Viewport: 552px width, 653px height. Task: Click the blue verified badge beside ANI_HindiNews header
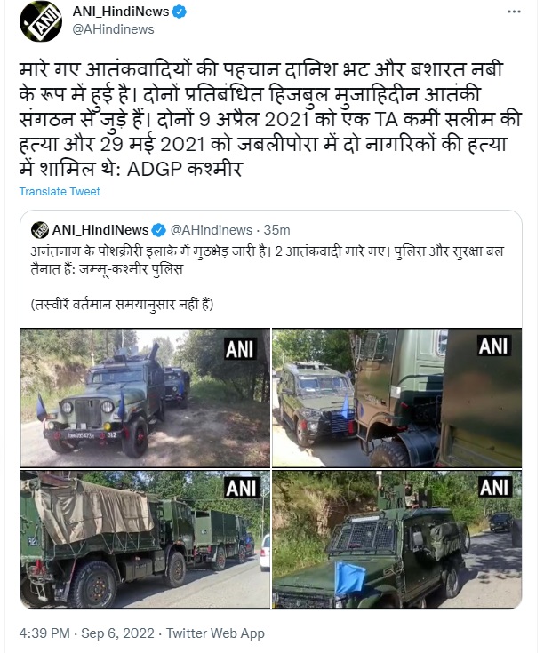[180, 12]
